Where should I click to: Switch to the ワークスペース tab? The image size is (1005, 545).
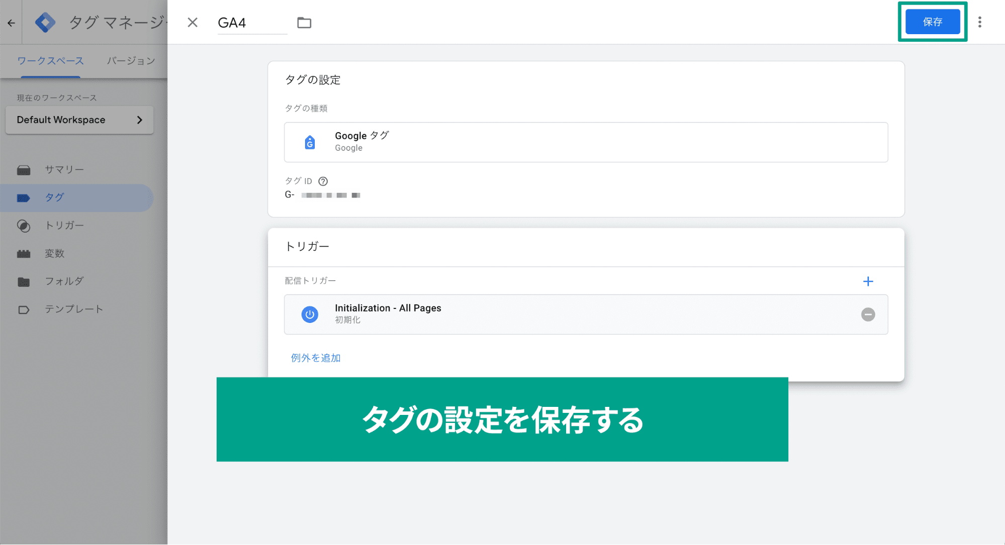[50, 61]
